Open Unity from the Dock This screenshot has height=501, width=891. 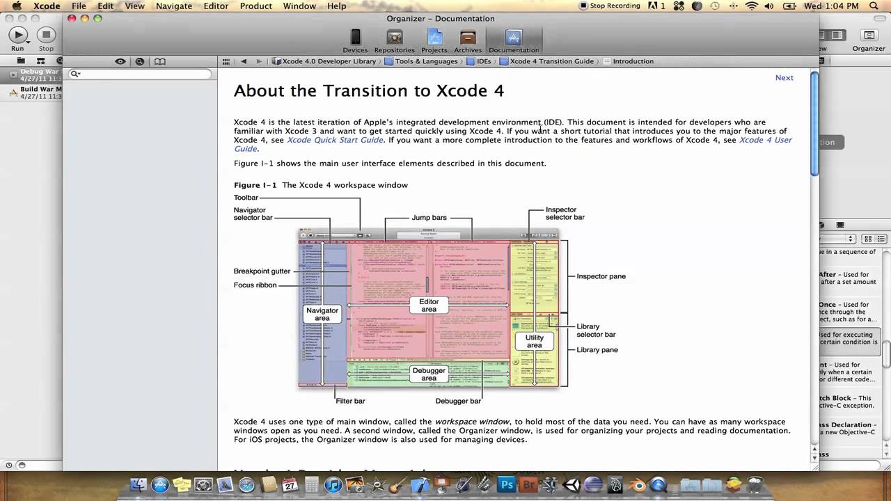pos(571,484)
